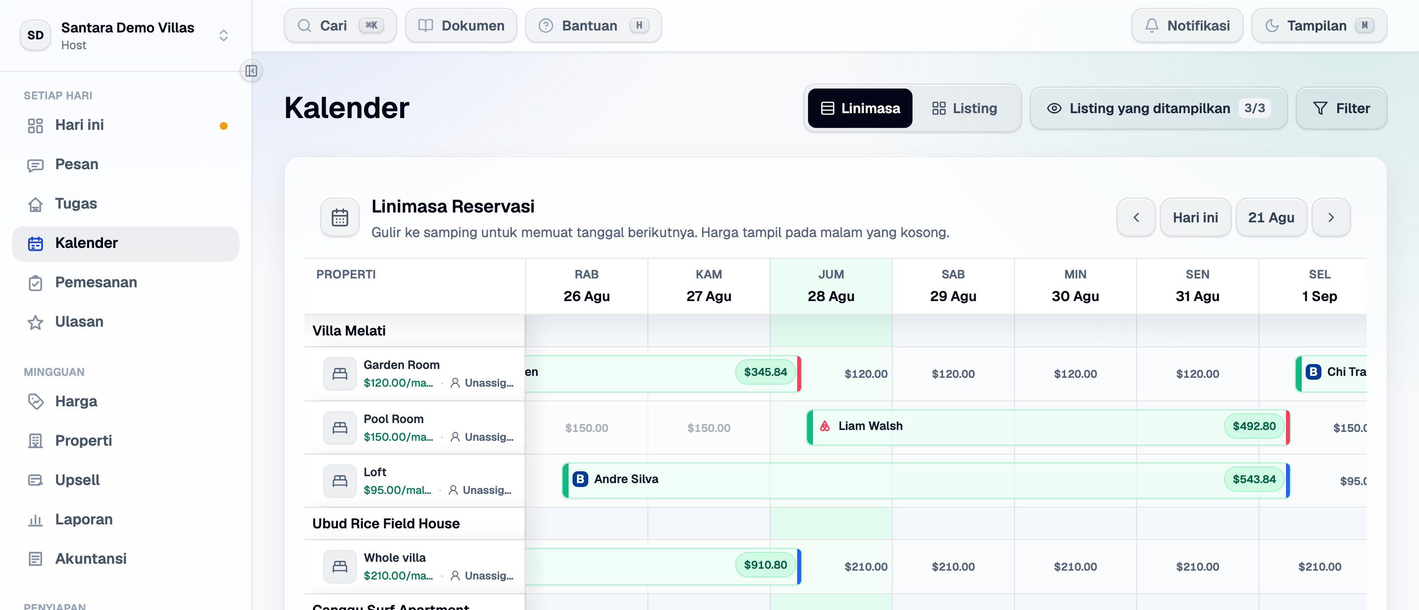The width and height of the screenshot is (1419, 610).
Task: Open Pemesanan in the sidebar
Action: coord(126,283)
